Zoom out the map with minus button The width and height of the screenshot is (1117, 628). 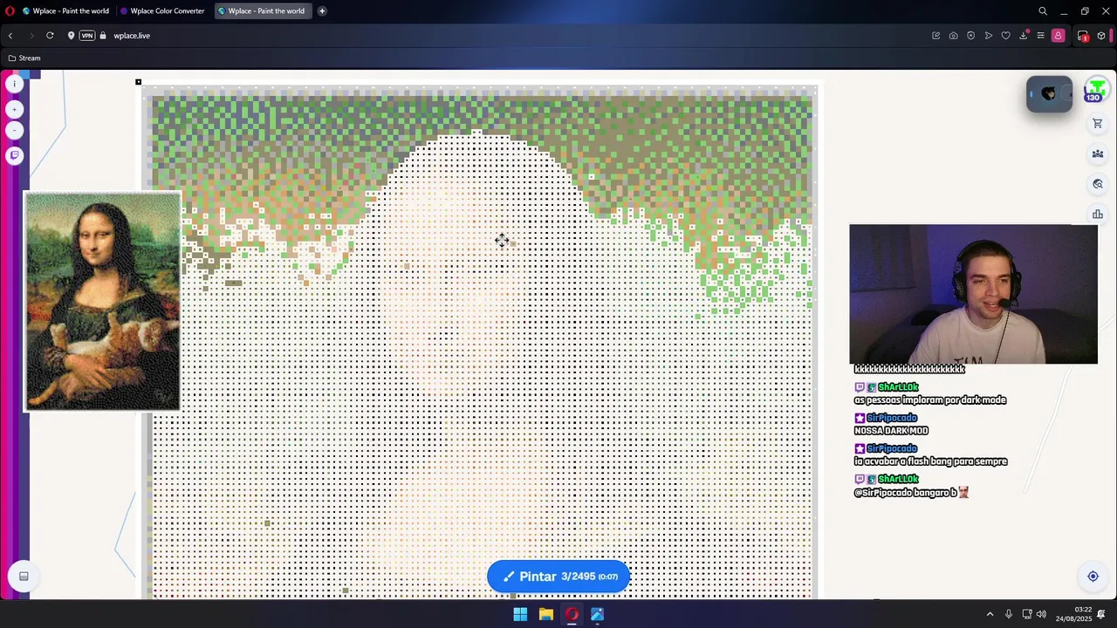coord(14,130)
